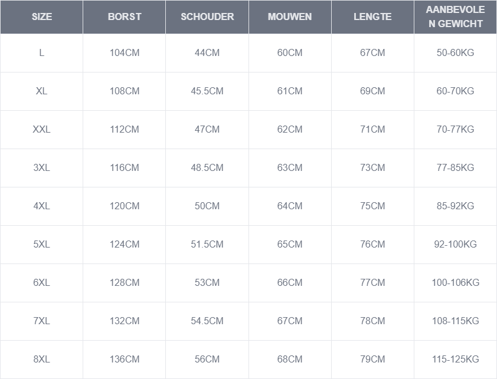Click the SIZE column header
Screen dimensions: 497x379
tap(41, 17)
